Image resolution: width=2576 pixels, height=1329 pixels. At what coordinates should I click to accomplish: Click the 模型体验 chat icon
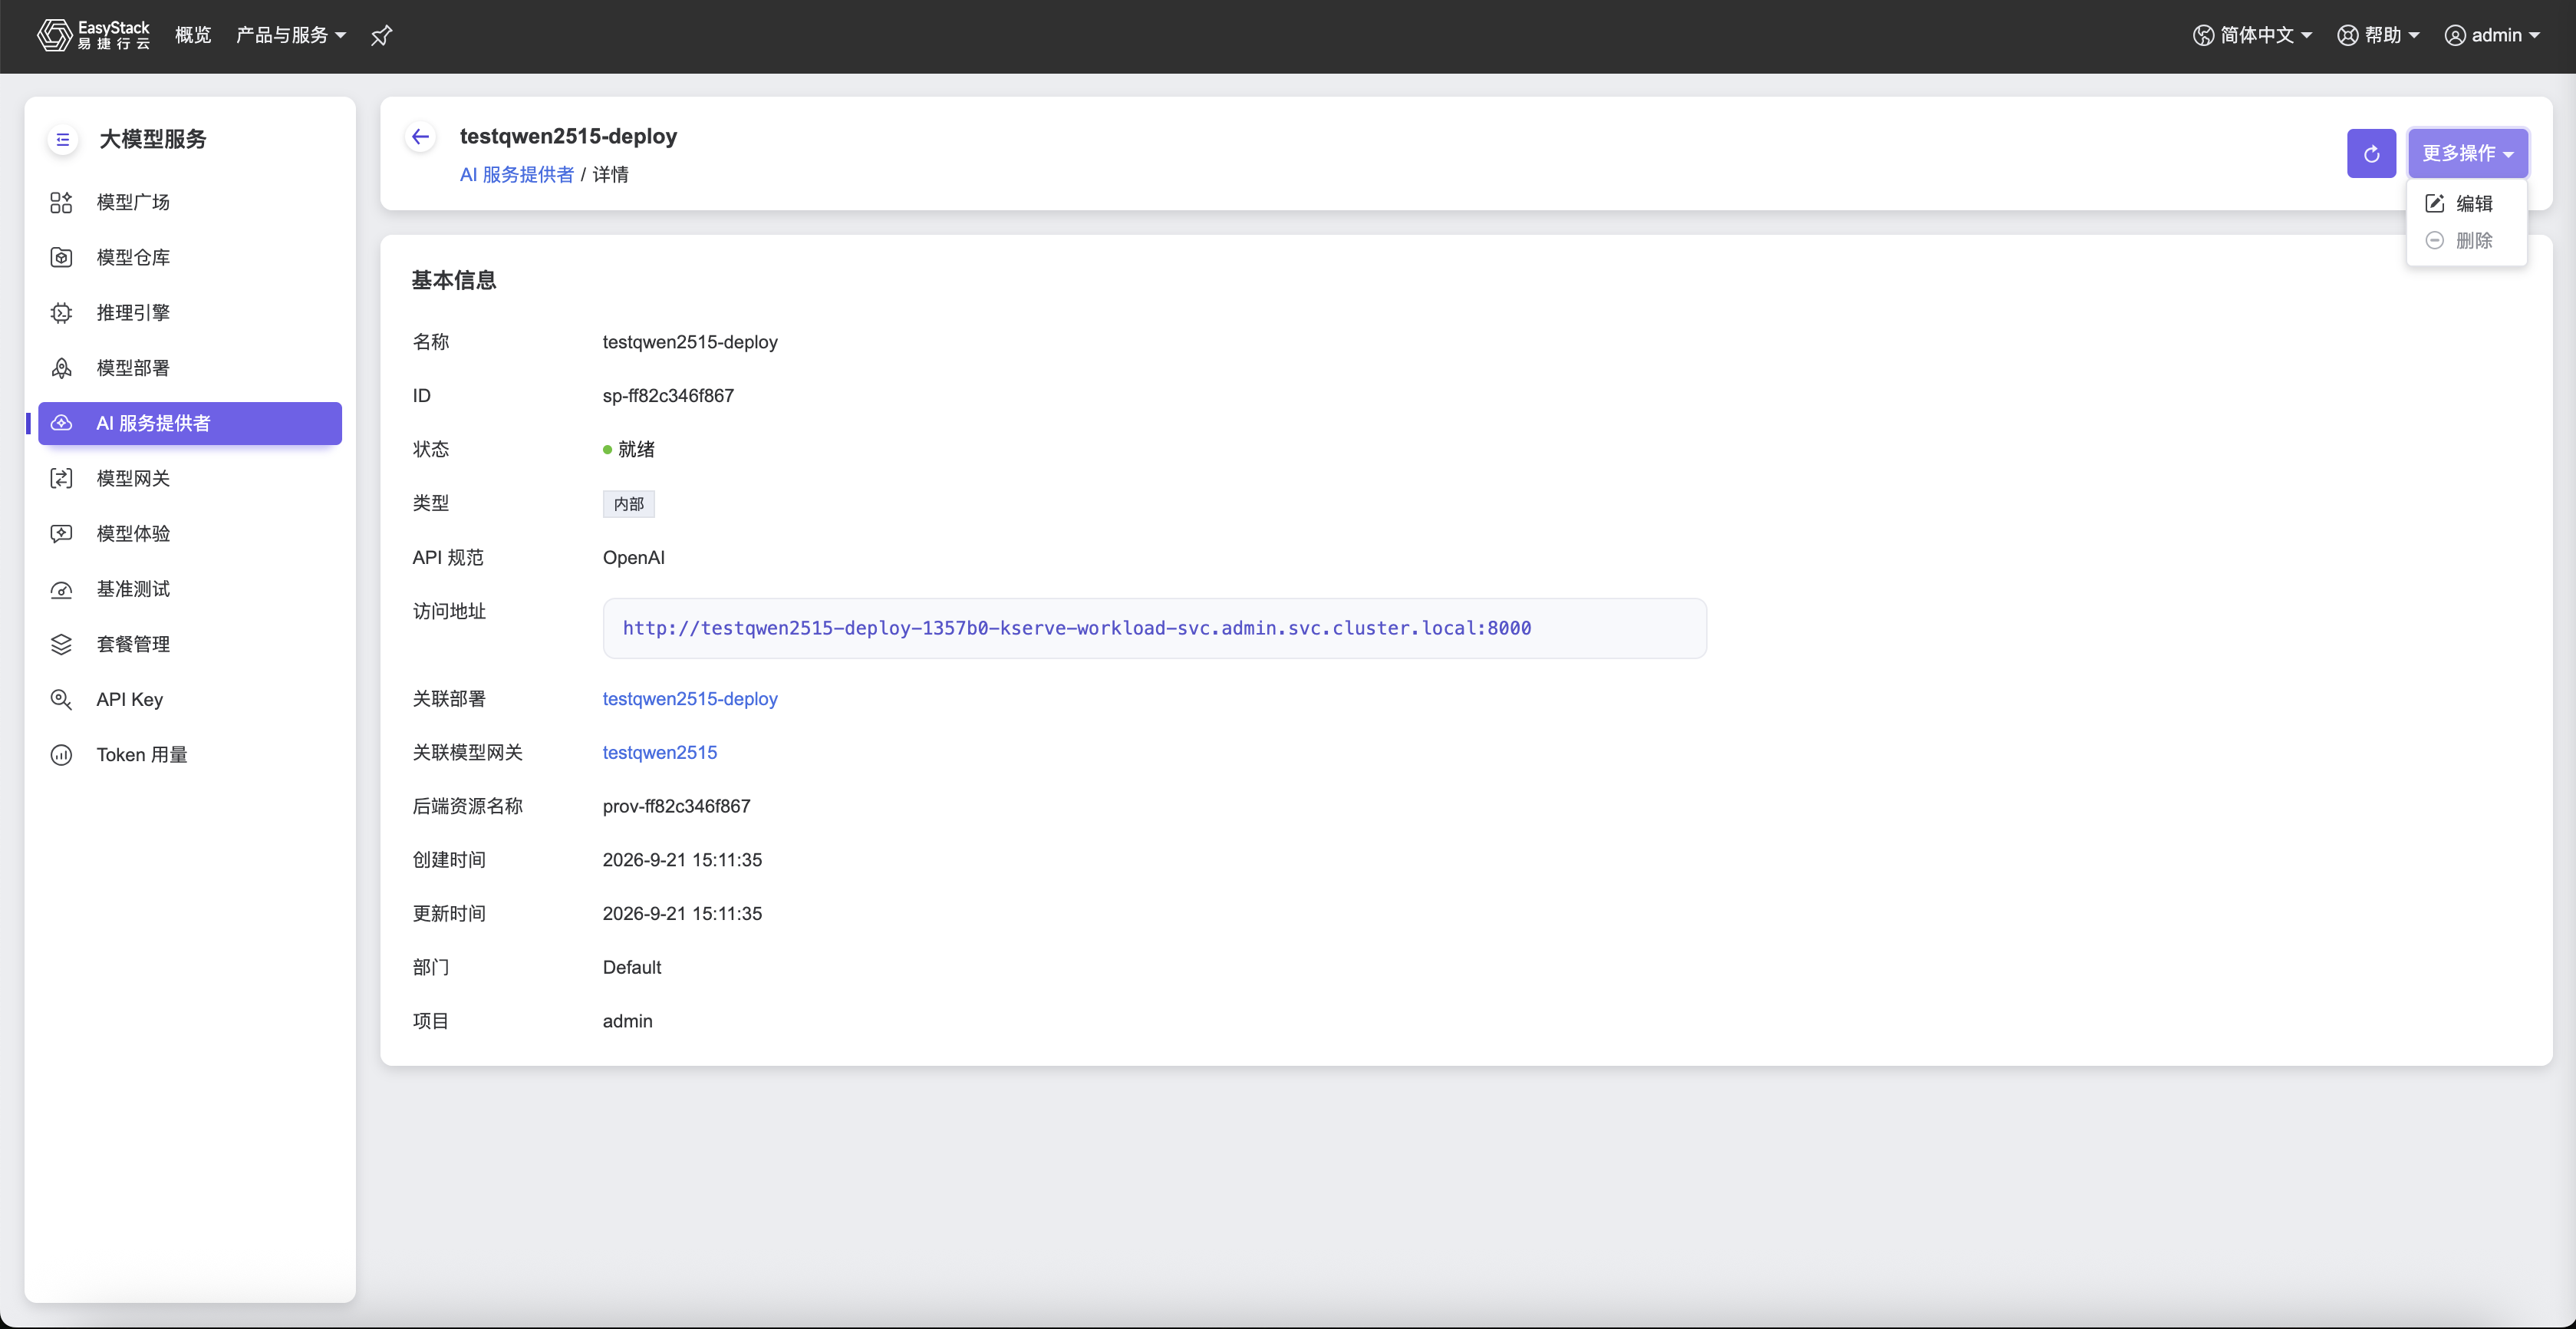pos(61,534)
